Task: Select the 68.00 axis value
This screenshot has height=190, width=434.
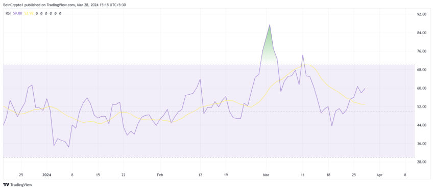Action: tap(422, 70)
